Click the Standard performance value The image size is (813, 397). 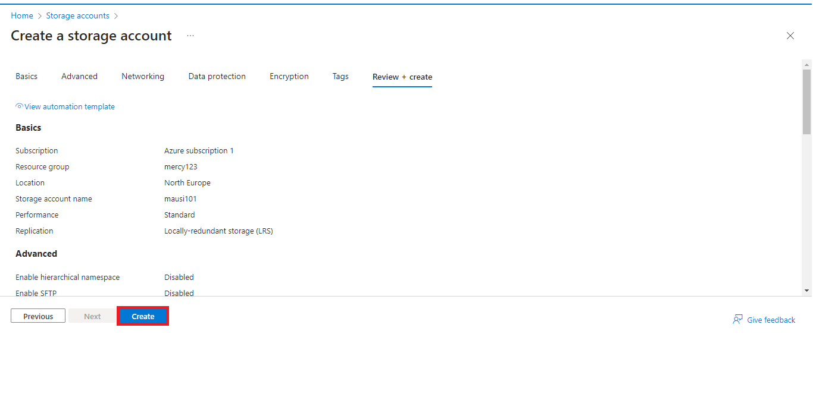tap(179, 215)
